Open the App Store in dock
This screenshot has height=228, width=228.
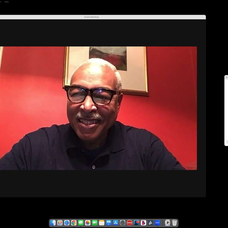115,223
